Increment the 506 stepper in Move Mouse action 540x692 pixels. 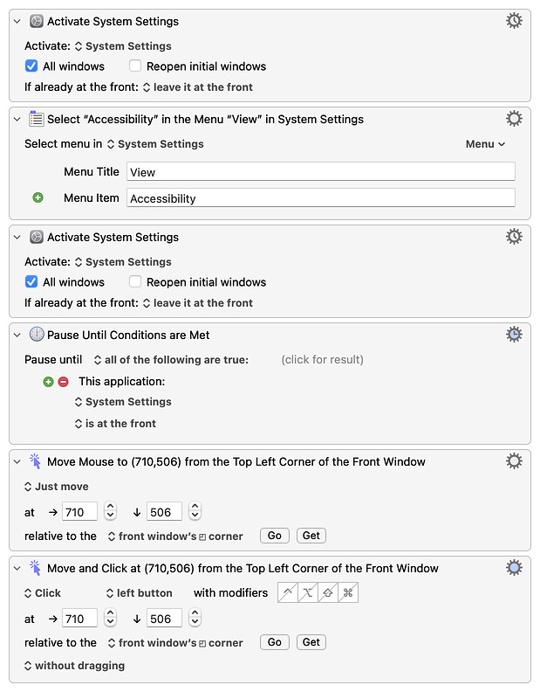[x=195, y=507]
